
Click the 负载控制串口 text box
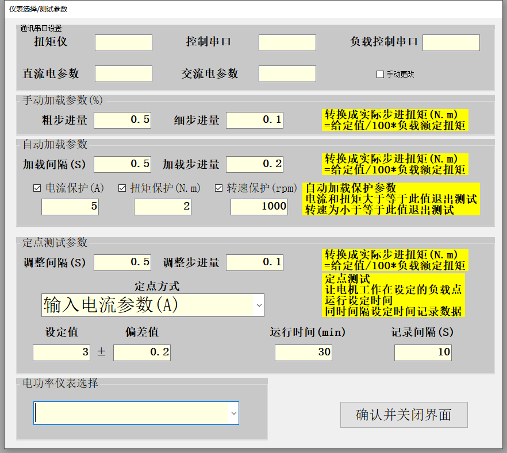tap(451, 42)
